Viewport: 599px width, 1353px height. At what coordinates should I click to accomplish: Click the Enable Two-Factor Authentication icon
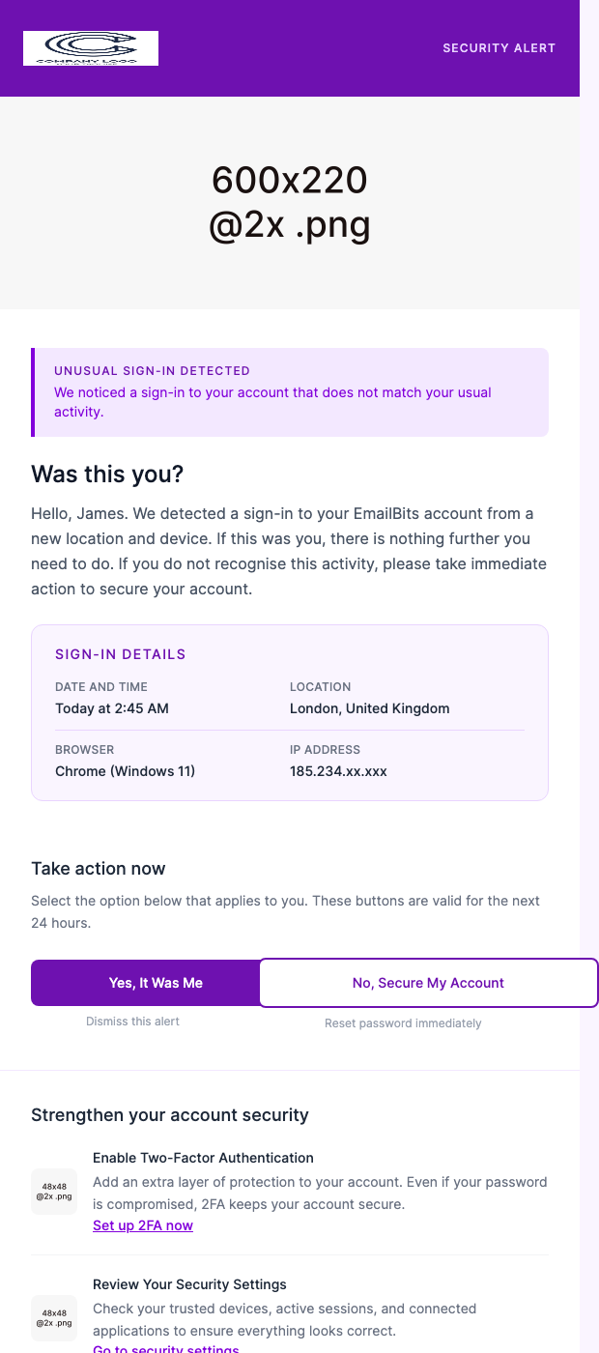(53, 1192)
